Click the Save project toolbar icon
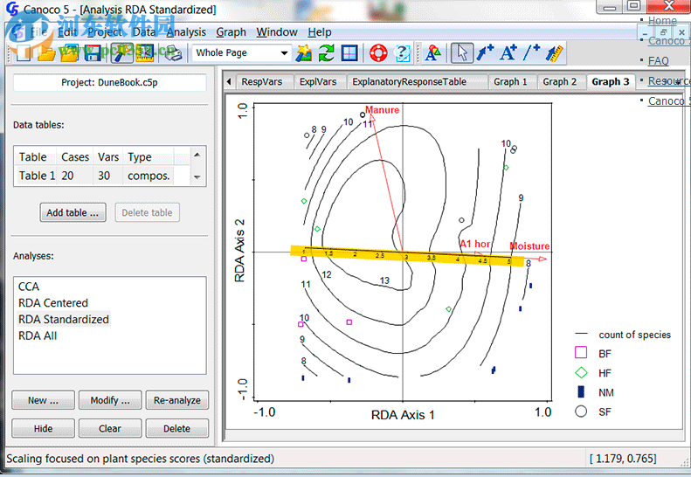This screenshot has width=691, height=477. [x=92, y=53]
